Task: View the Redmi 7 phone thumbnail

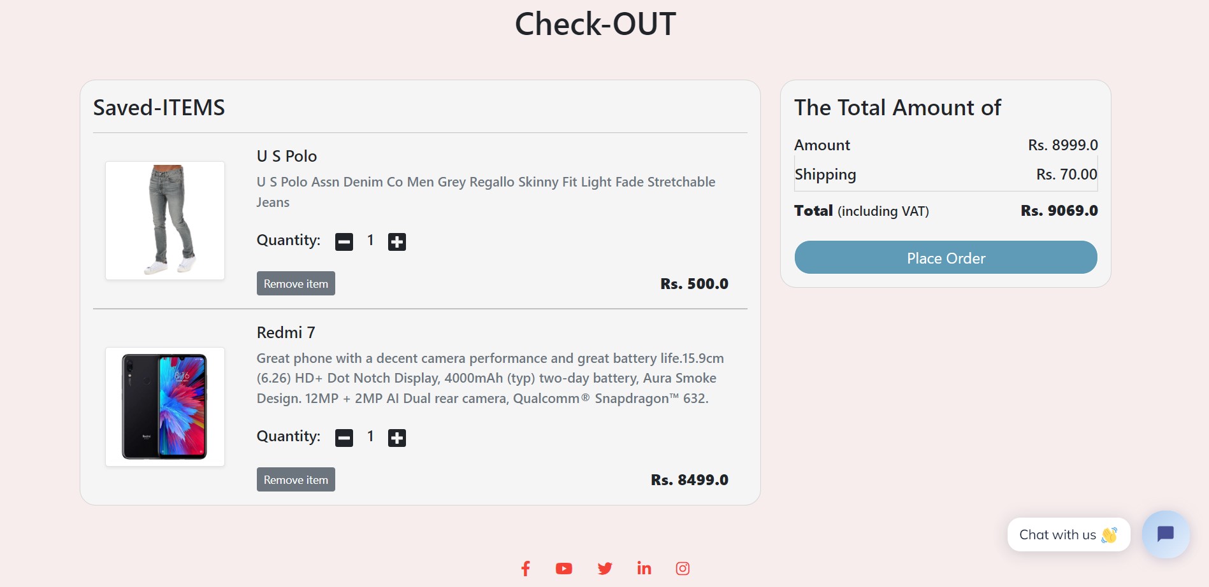Action: click(x=164, y=406)
